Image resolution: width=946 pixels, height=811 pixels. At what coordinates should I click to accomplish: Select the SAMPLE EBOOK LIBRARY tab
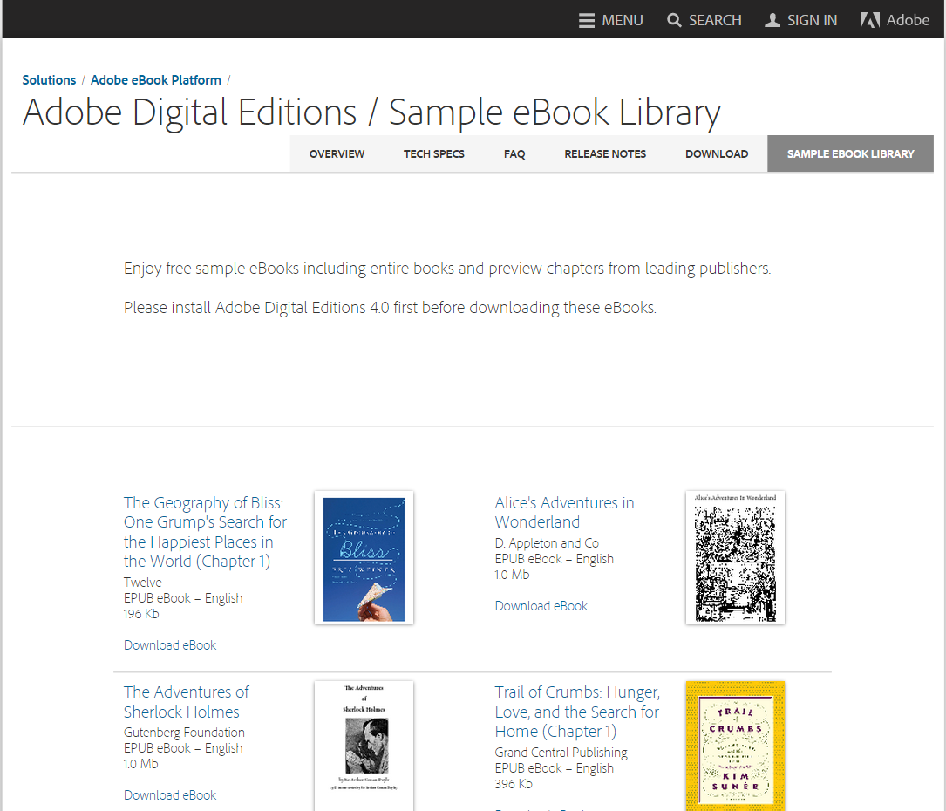pos(849,153)
